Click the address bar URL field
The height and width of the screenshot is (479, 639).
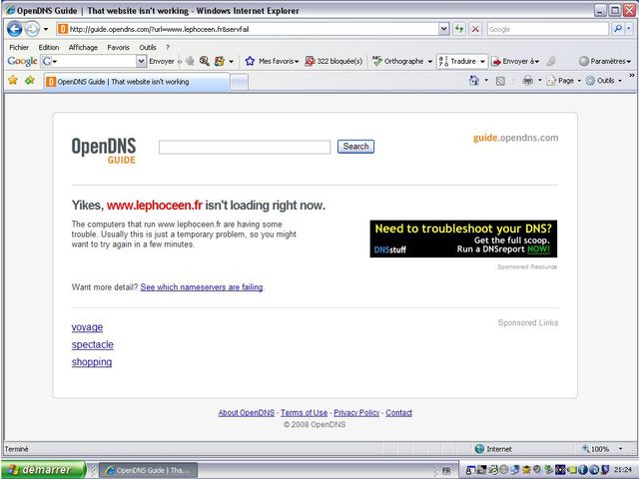click(247, 29)
